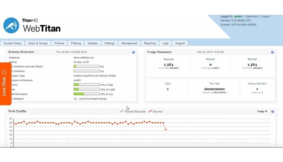Click the Live Chat speech bubble icon
The width and height of the screenshot is (283, 162).
pyautogui.click(x=4, y=72)
